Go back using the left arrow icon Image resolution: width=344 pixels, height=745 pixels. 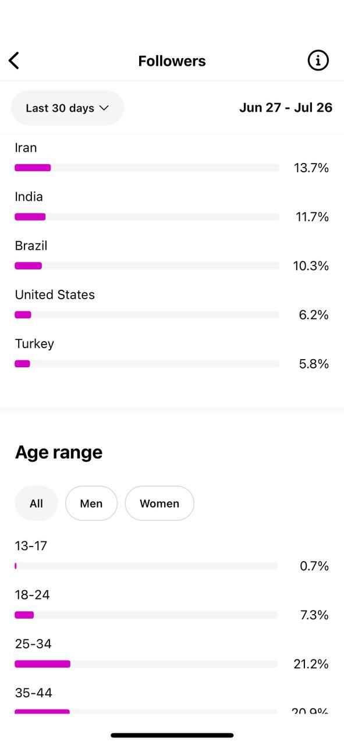pyautogui.click(x=14, y=61)
